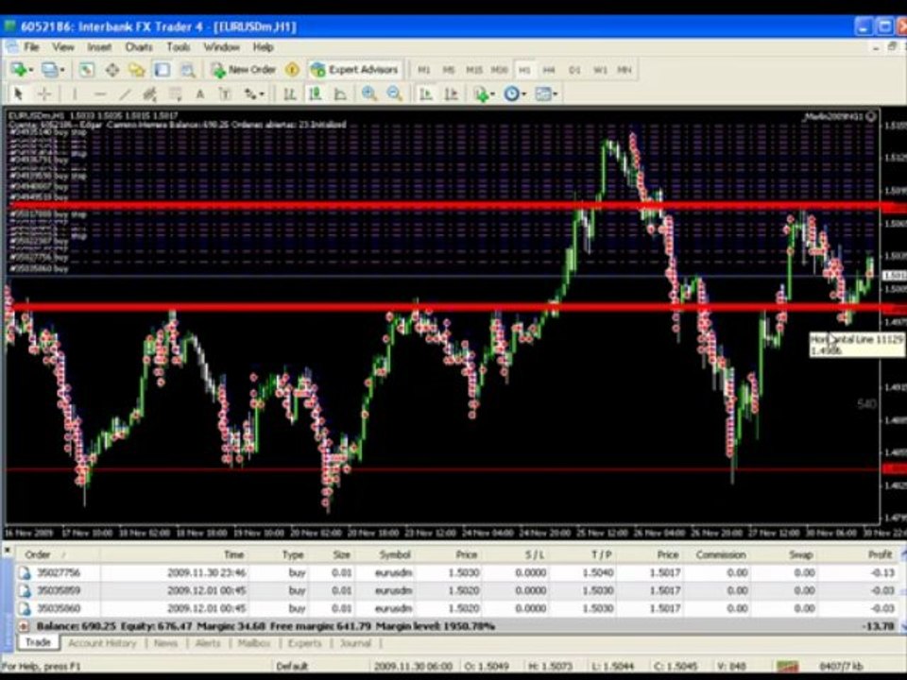The width and height of the screenshot is (907, 680).
Task: Toggle chart Auto Scroll
Action: tap(426, 93)
